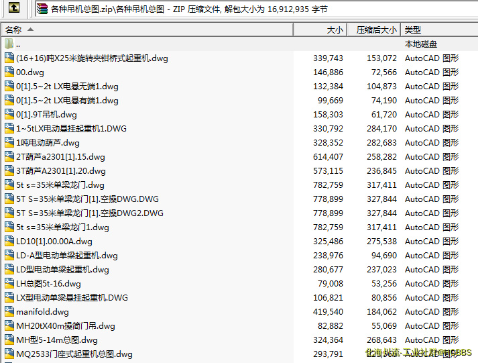Select file name LD10[1].00.00A.dwg
Screen dimensions: 478x363
tap(54, 242)
